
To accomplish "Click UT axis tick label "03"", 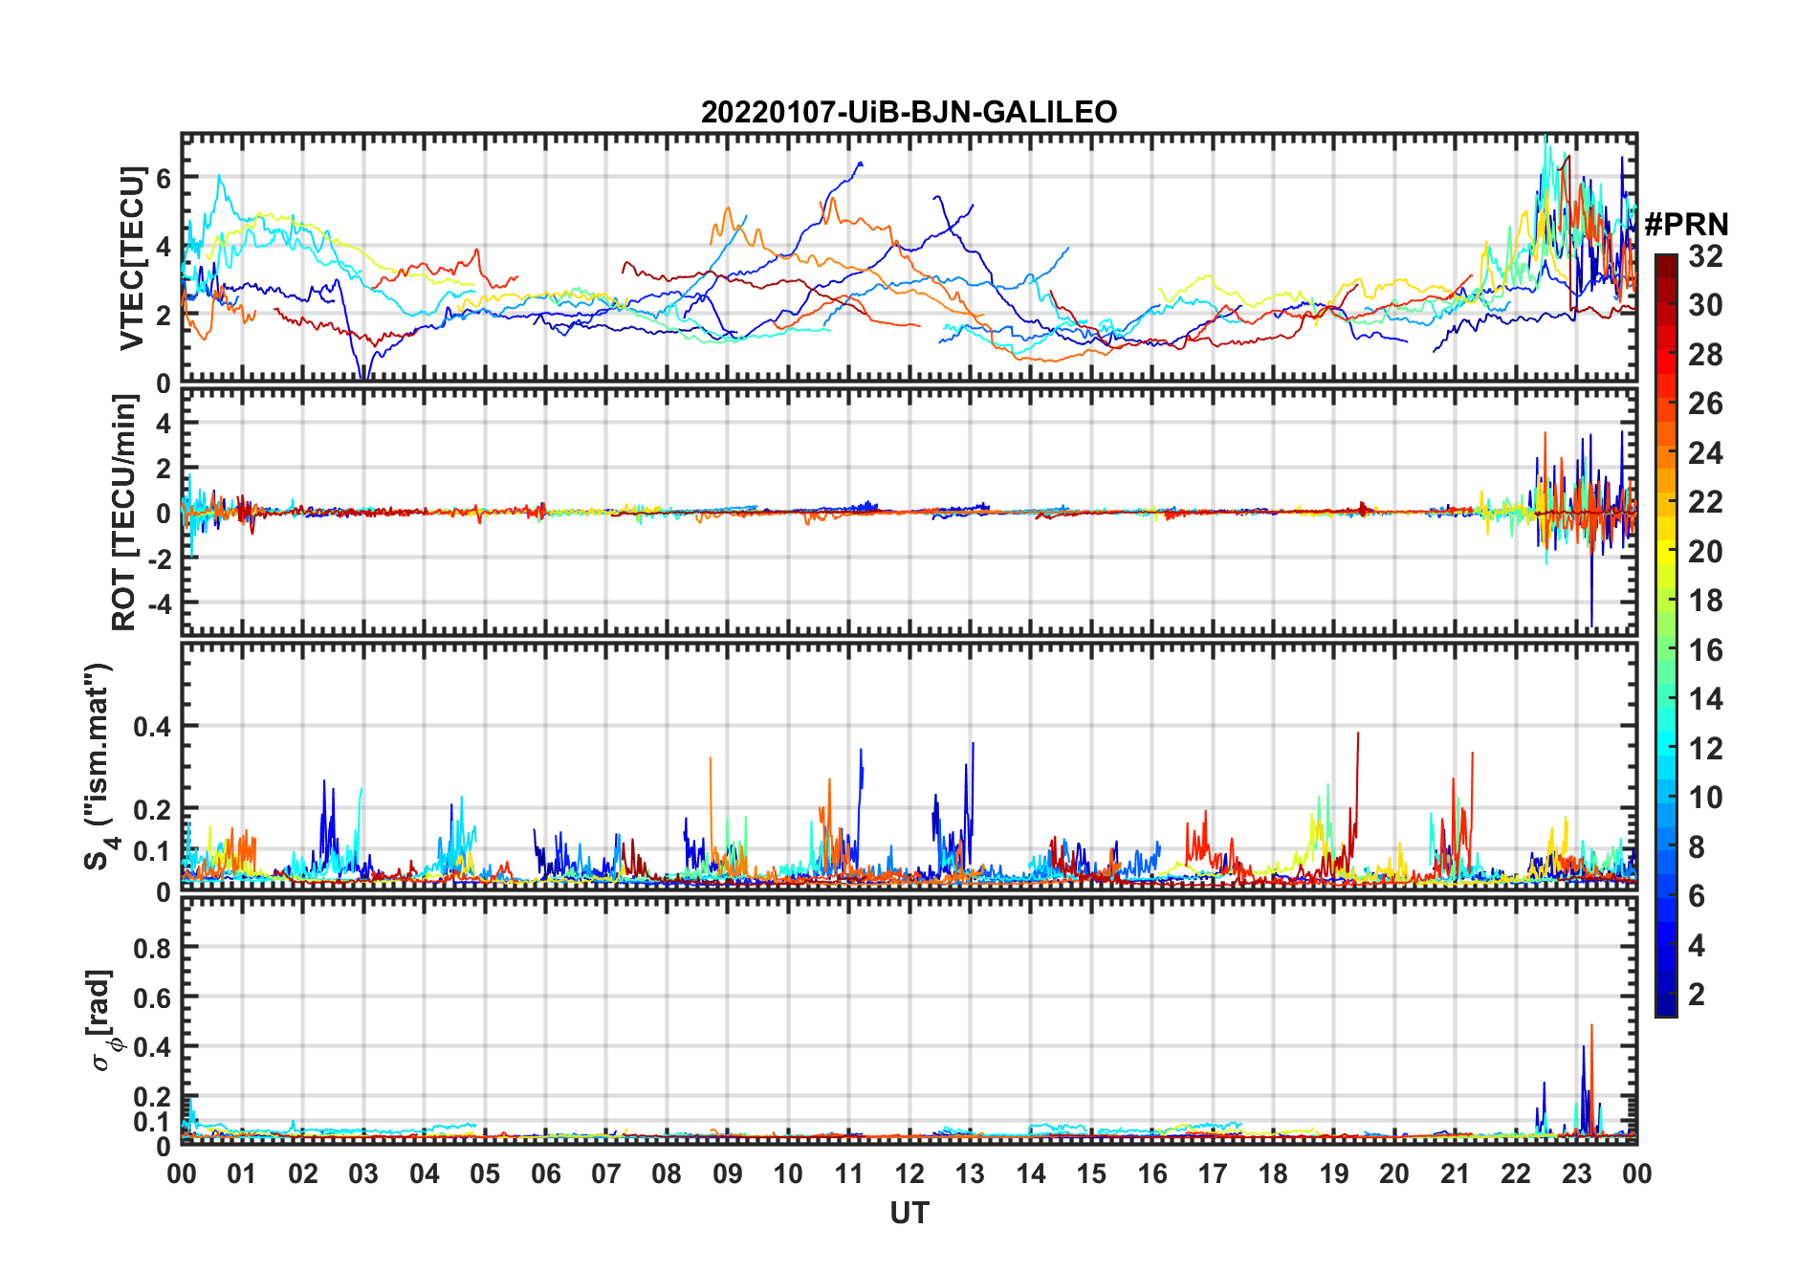I will coord(363,1173).
